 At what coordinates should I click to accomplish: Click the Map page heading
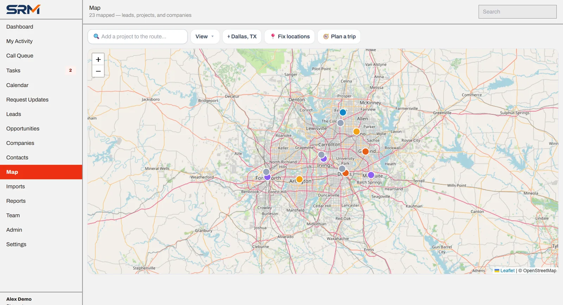(x=95, y=8)
